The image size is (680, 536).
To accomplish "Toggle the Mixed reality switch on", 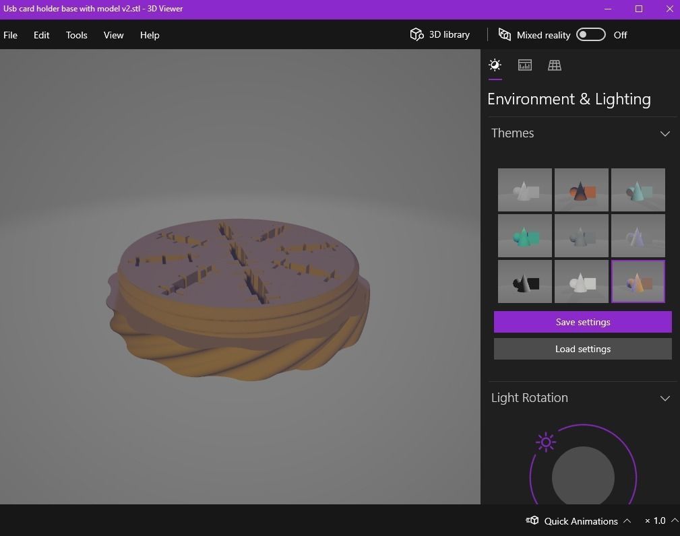I will (590, 34).
